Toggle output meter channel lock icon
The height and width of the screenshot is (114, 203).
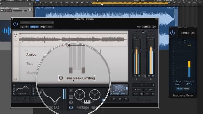tap(151, 79)
